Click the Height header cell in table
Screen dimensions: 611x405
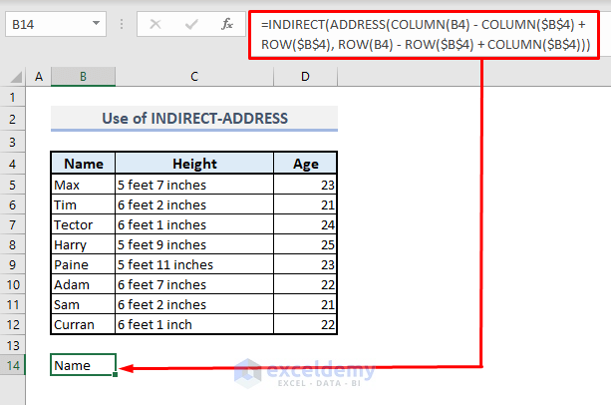193,165
